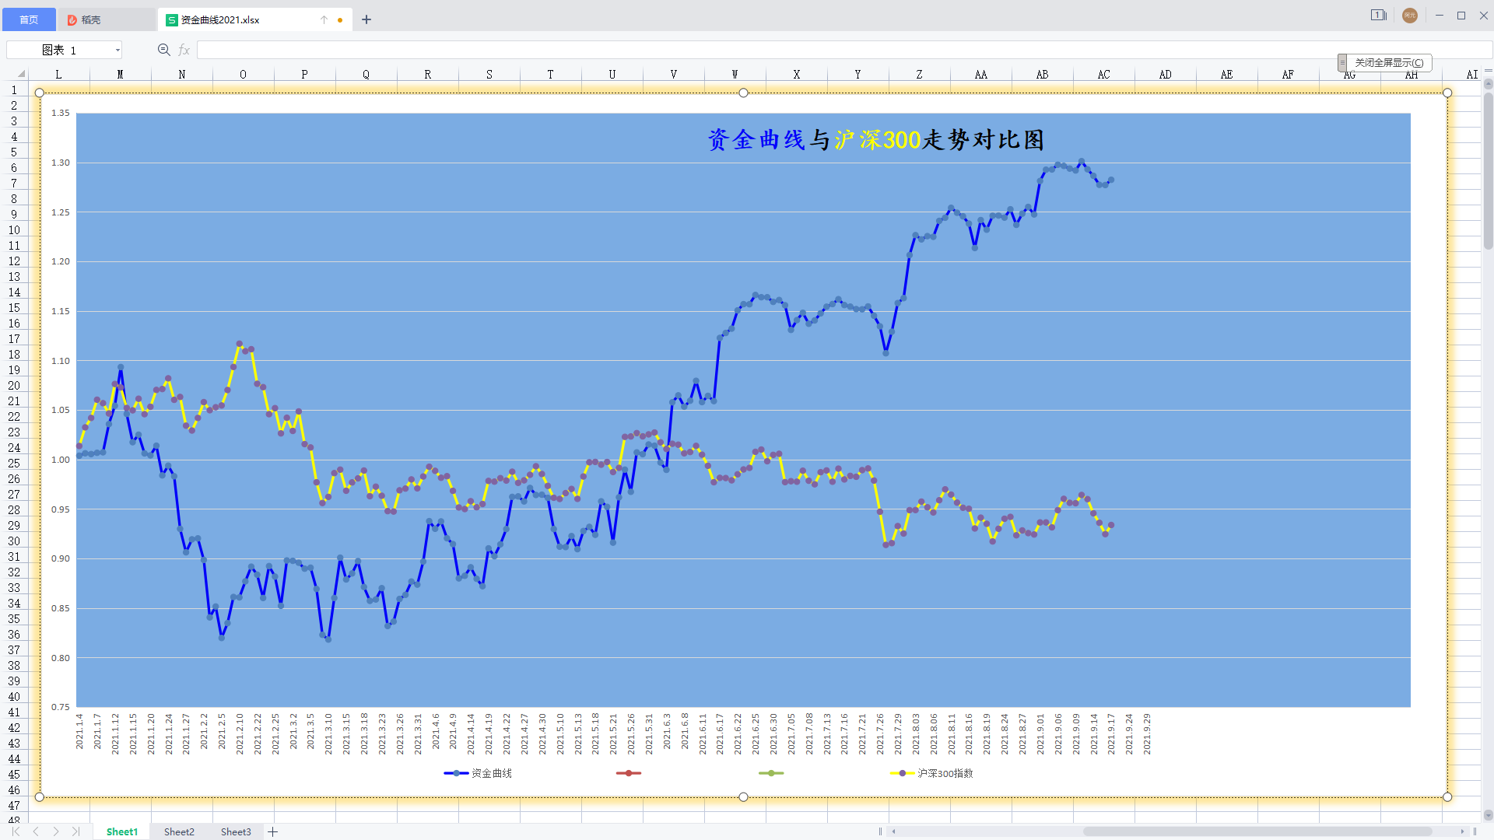Click the 关闭全屏显示 button

click(x=1389, y=62)
